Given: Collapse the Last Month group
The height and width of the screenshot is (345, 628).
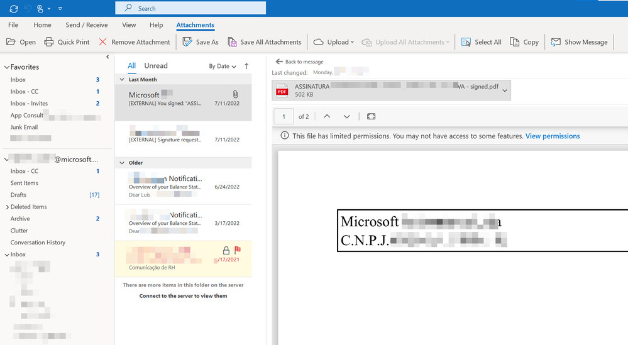Looking at the screenshot, I should tap(122, 80).
